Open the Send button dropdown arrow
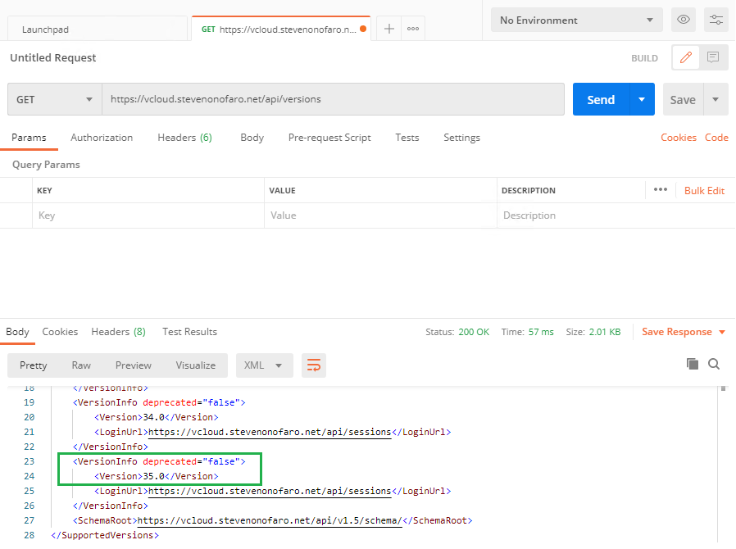 [642, 100]
